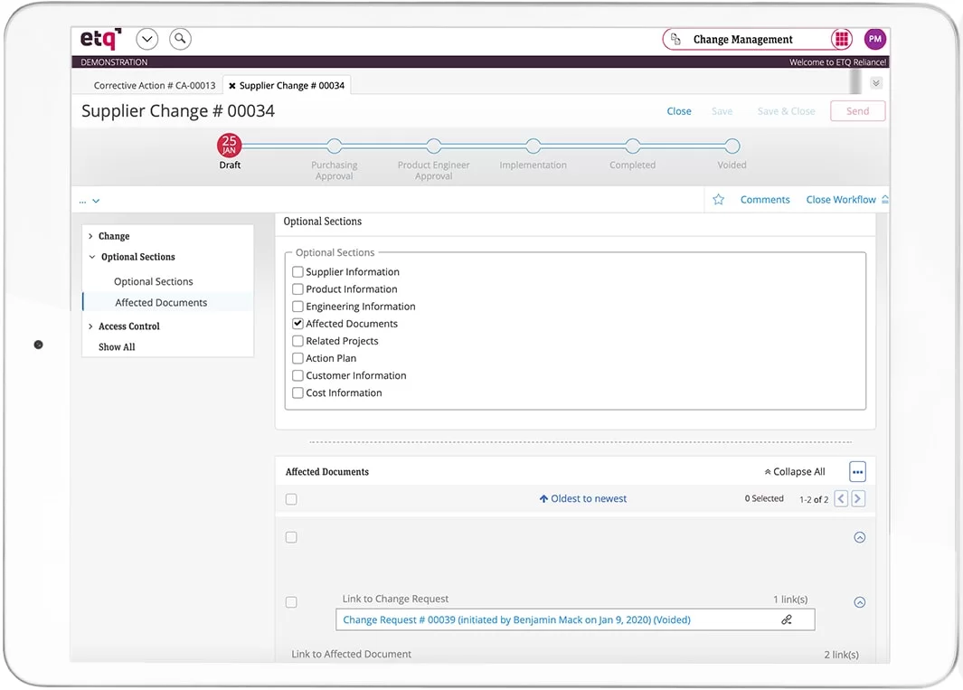Click the Send button
The height and width of the screenshot is (690, 963).
coord(857,111)
